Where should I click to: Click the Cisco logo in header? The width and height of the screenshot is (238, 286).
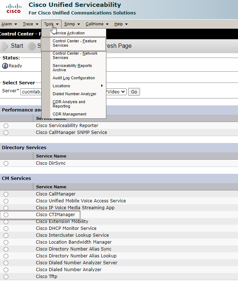click(13, 9)
